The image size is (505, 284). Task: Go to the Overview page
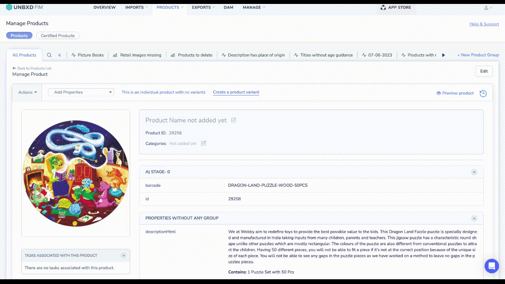(x=105, y=7)
